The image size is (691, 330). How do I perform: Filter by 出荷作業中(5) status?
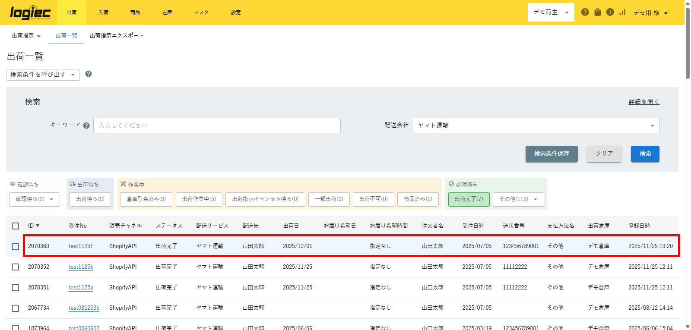point(199,199)
